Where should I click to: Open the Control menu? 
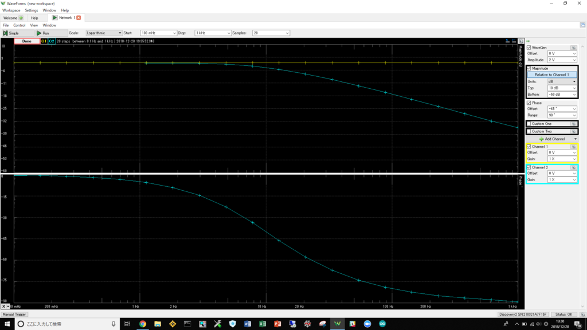(19, 25)
